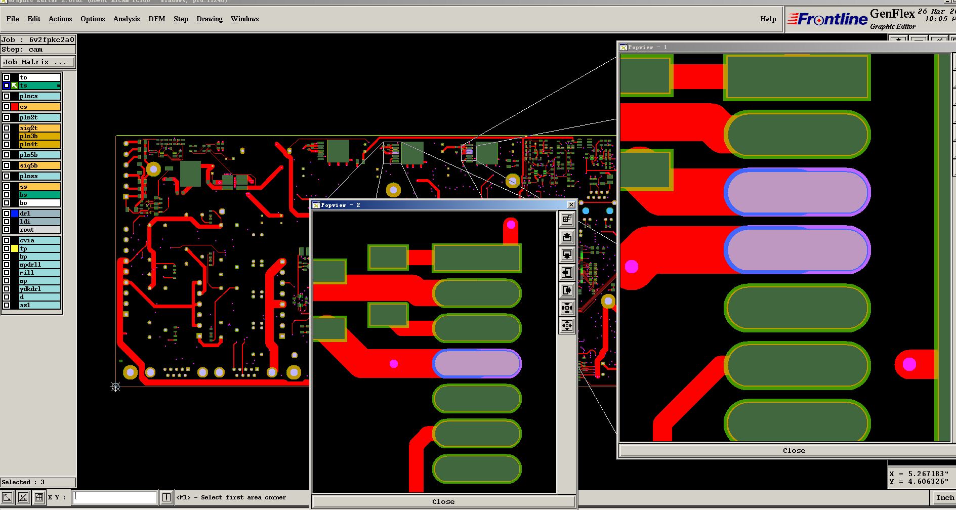956x510 pixels.
Task: Toggle display checkbox for layer 'cvia'
Action: 7,240
